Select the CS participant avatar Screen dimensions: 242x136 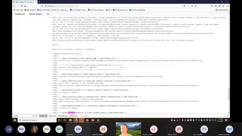[x=204, y=129]
